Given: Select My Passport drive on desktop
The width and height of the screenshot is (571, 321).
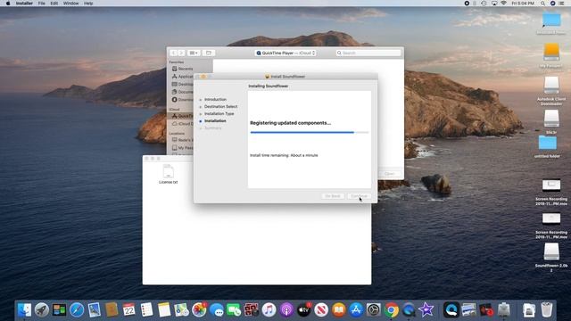Looking at the screenshot, I should pos(551,55).
